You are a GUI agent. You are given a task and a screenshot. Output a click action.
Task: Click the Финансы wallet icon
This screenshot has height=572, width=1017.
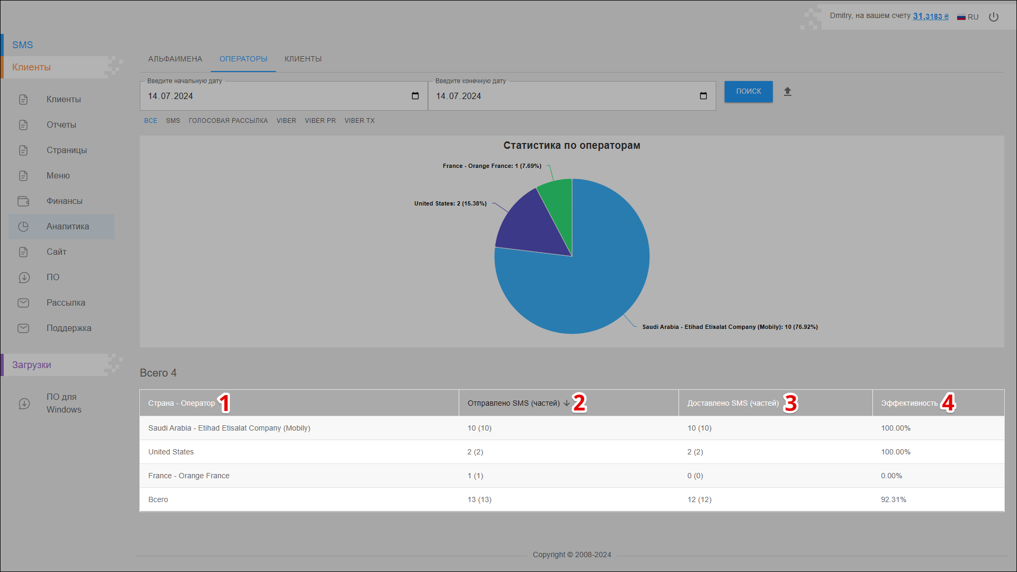pos(23,201)
